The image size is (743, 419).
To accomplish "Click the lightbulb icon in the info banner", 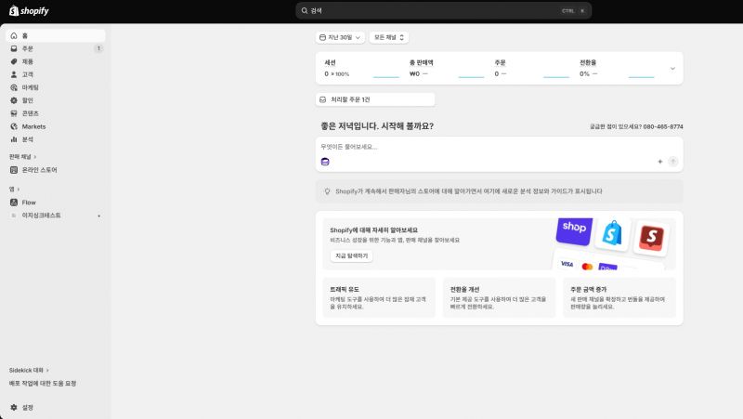I will click(327, 191).
